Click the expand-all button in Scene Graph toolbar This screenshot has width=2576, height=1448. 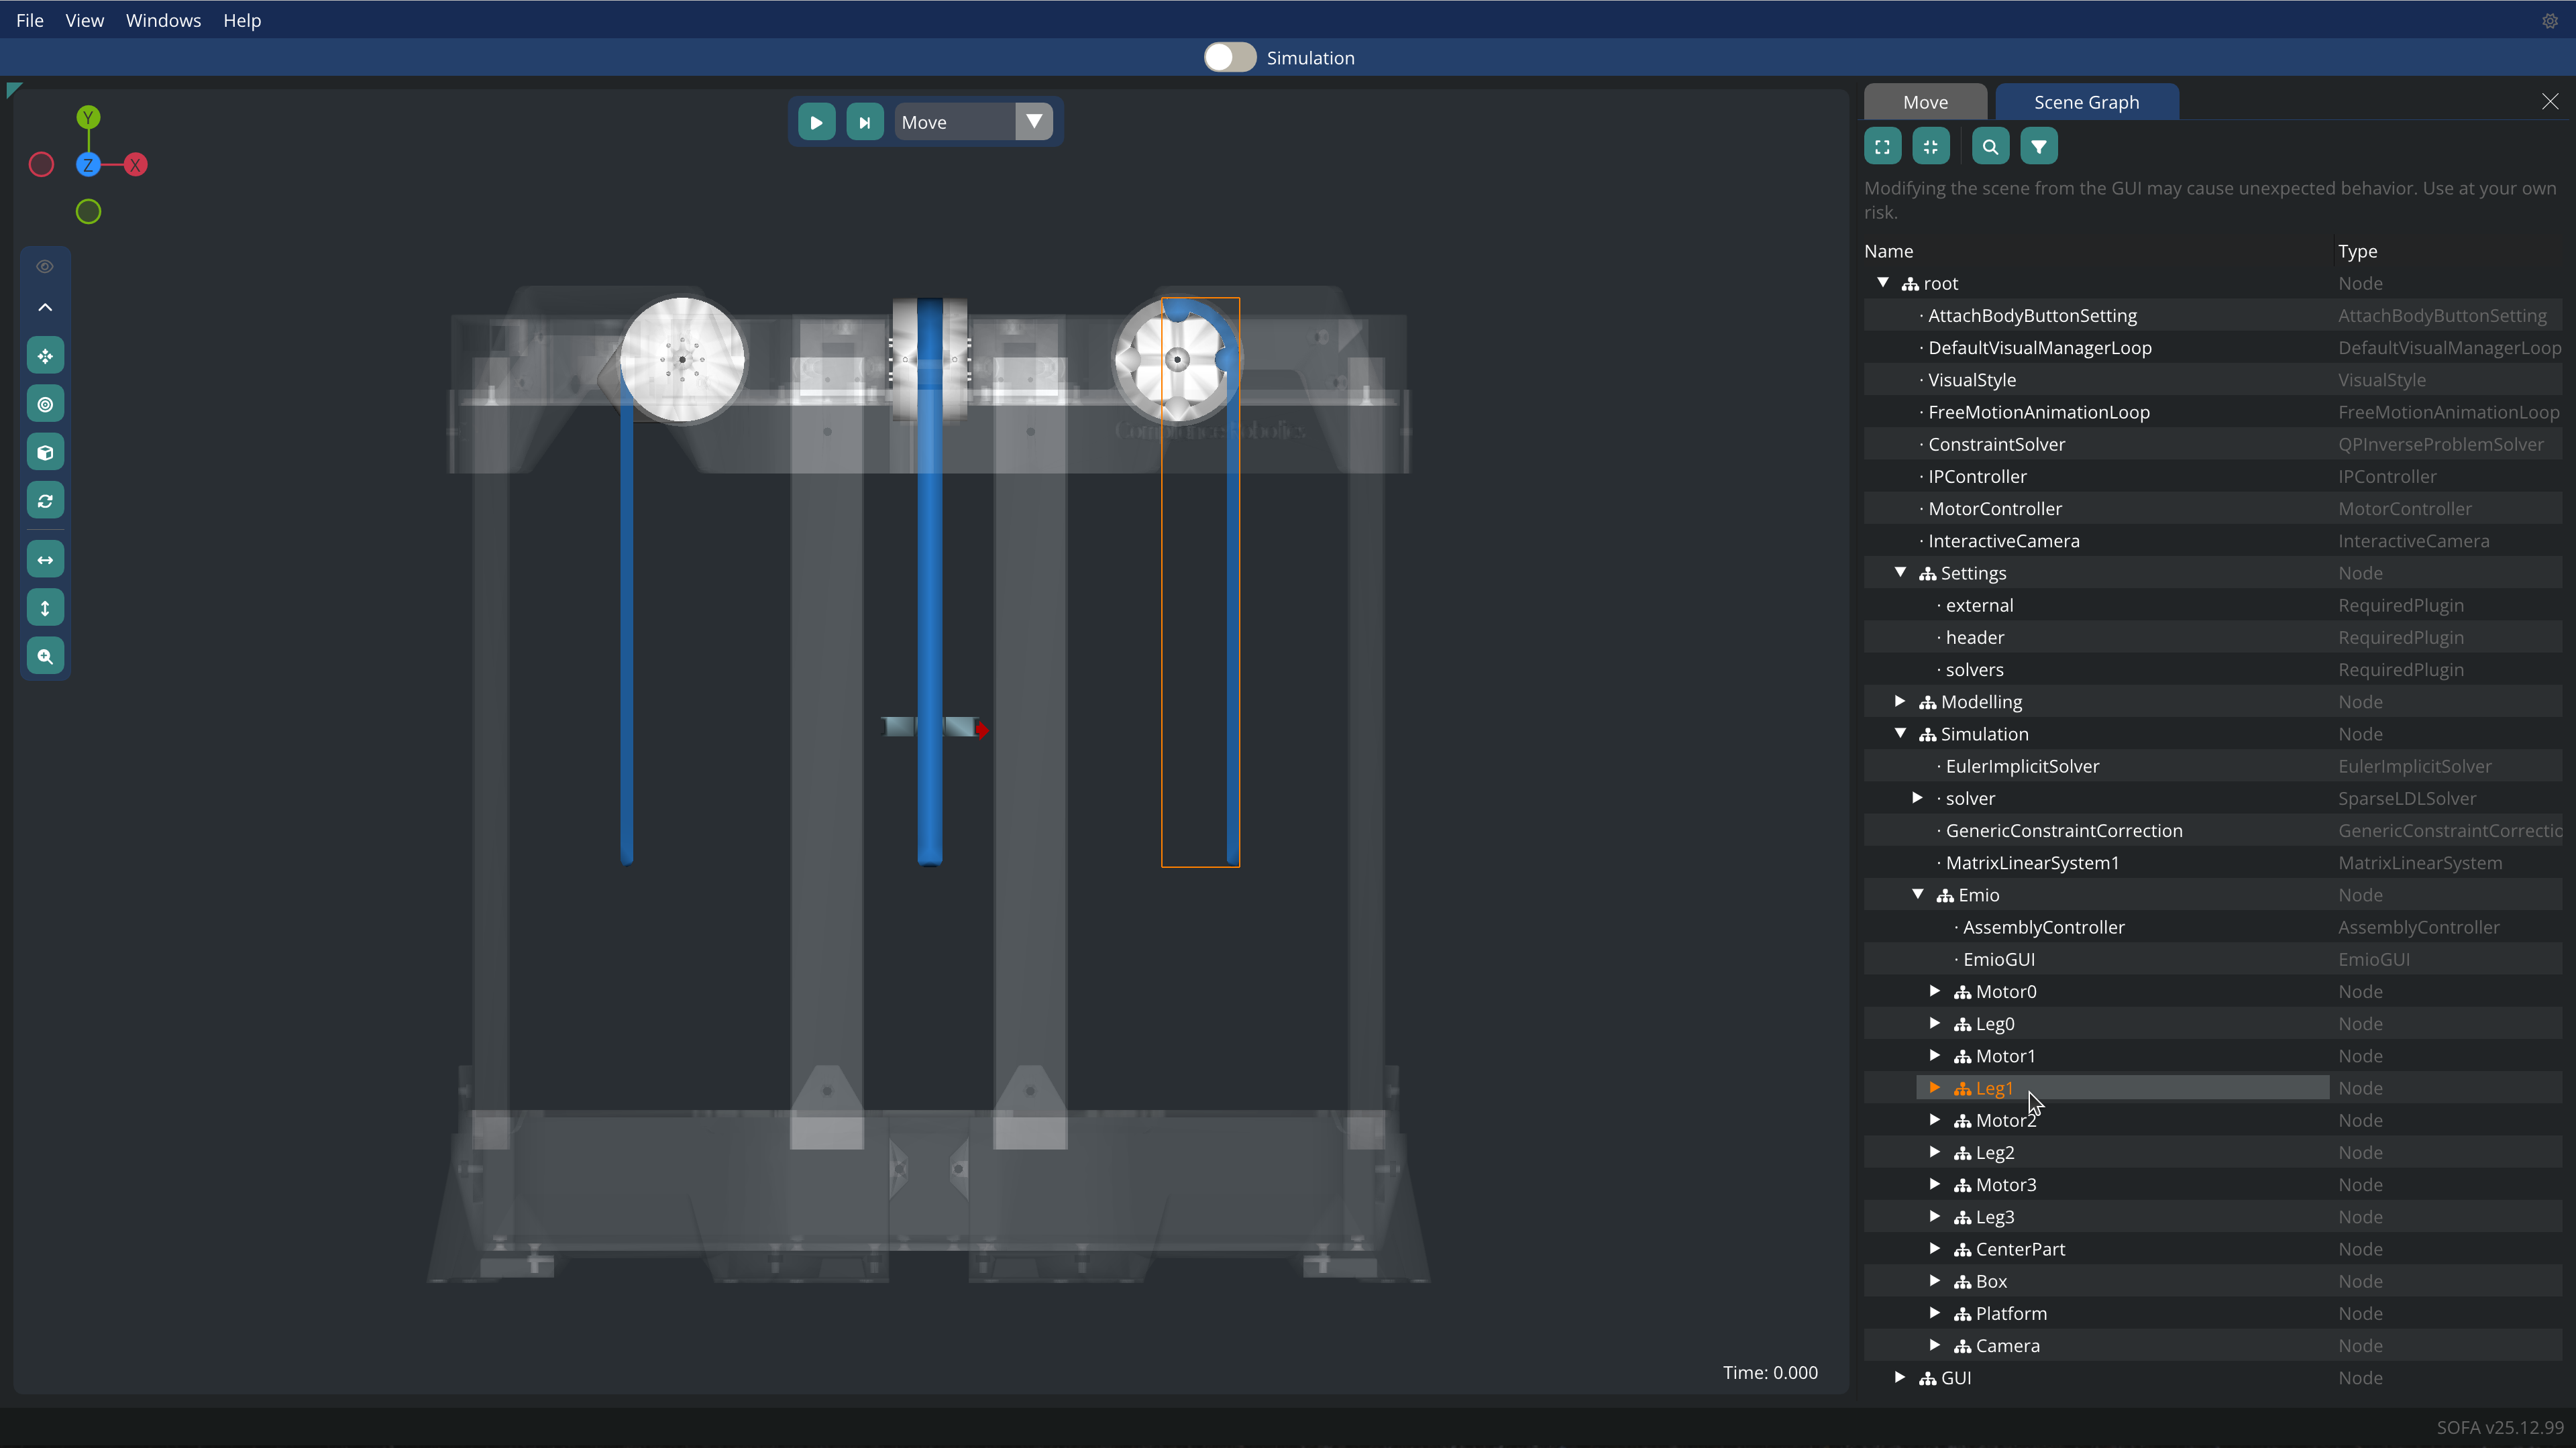(1882, 147)
